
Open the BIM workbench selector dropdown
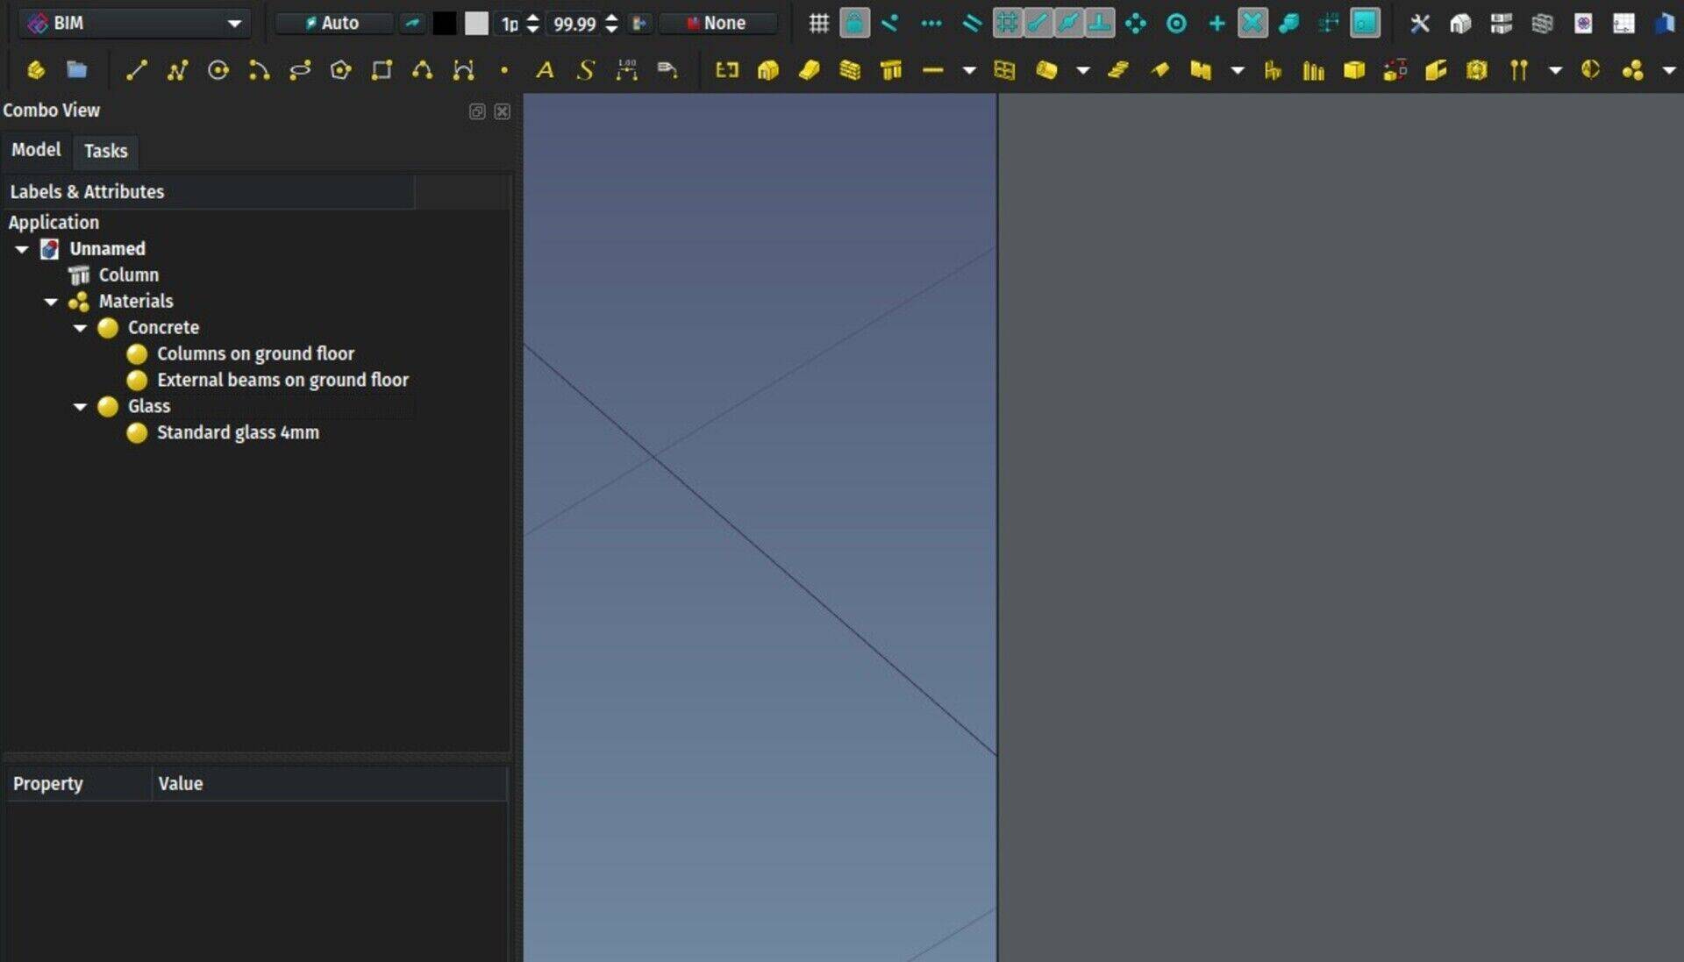(134, 24)
